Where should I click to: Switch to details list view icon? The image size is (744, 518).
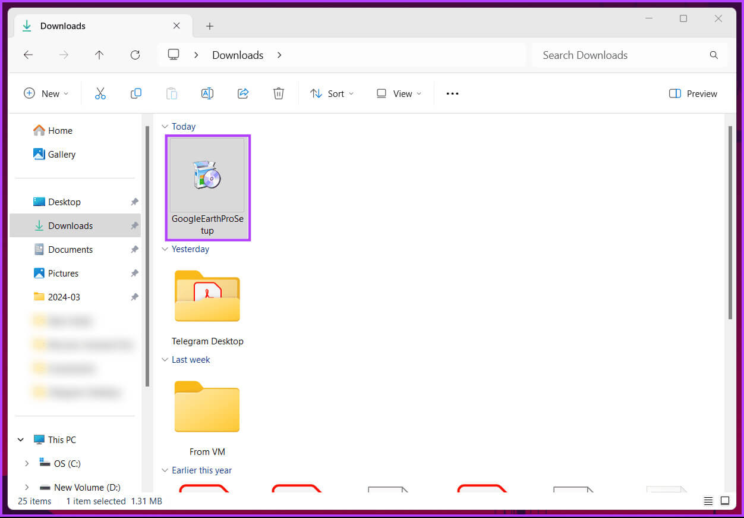pyautogui.click(x=708, y=501)
